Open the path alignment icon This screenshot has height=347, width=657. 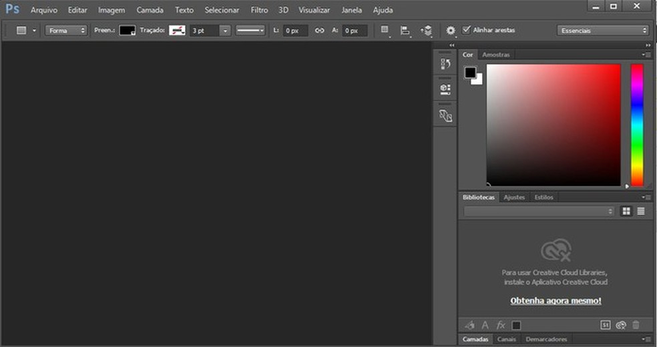(x=405, y=31)
